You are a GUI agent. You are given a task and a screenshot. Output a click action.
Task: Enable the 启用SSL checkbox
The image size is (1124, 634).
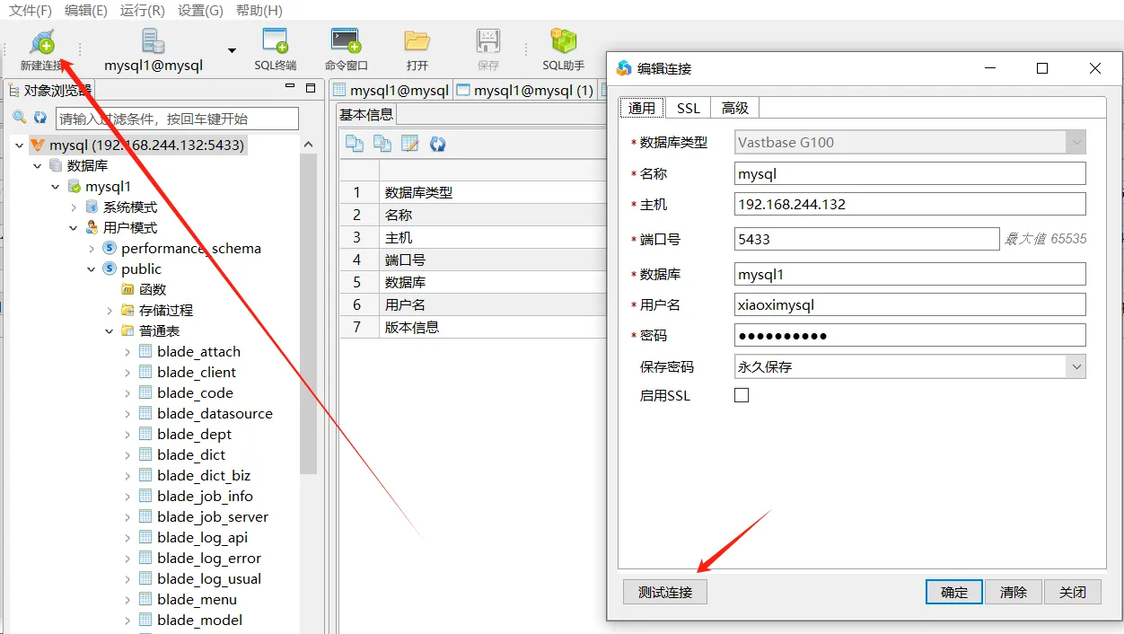pyautogui.click(x=742, y=395)
